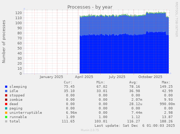Viewport: 180px width, 134px height.
Task: Click the total legend color swatch
Action: (6, 121)
